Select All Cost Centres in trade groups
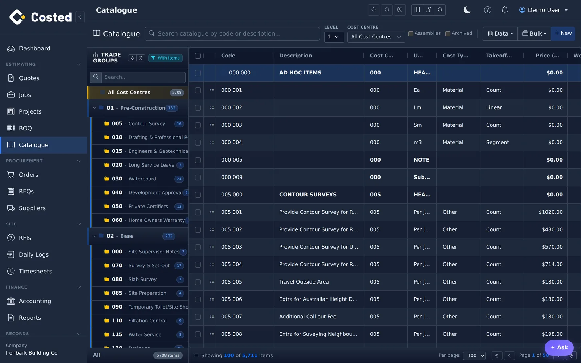The height and width of the screenshot is (363, 581). click(x=138, y=92)
